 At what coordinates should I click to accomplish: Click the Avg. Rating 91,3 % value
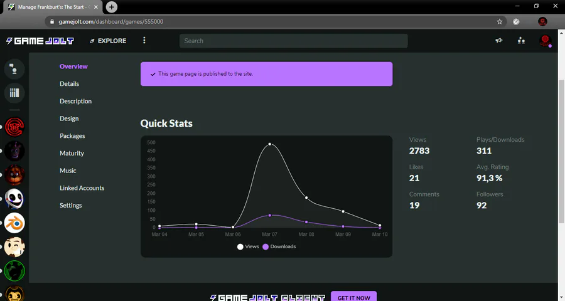pos(489,178)
